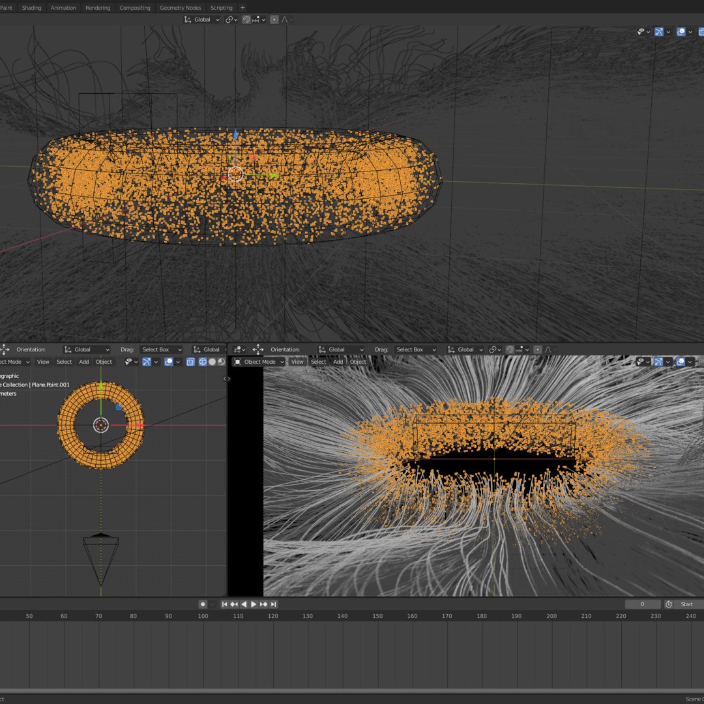
Task: Add a new workspace with plus icon
Action: 242,8
